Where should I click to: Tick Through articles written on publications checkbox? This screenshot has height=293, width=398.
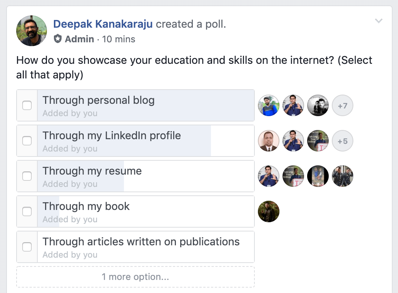(27, 247)
